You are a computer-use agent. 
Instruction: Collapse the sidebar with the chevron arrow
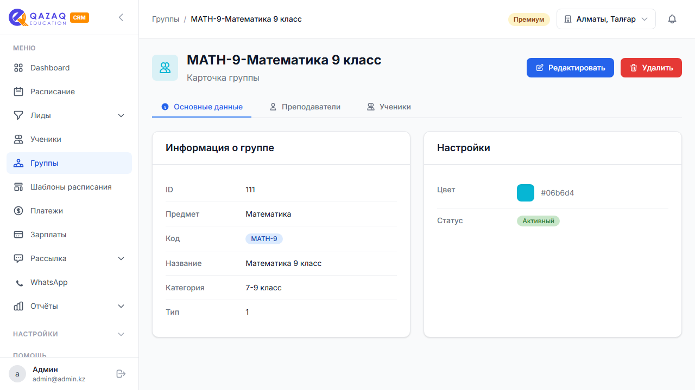(121, 17)
